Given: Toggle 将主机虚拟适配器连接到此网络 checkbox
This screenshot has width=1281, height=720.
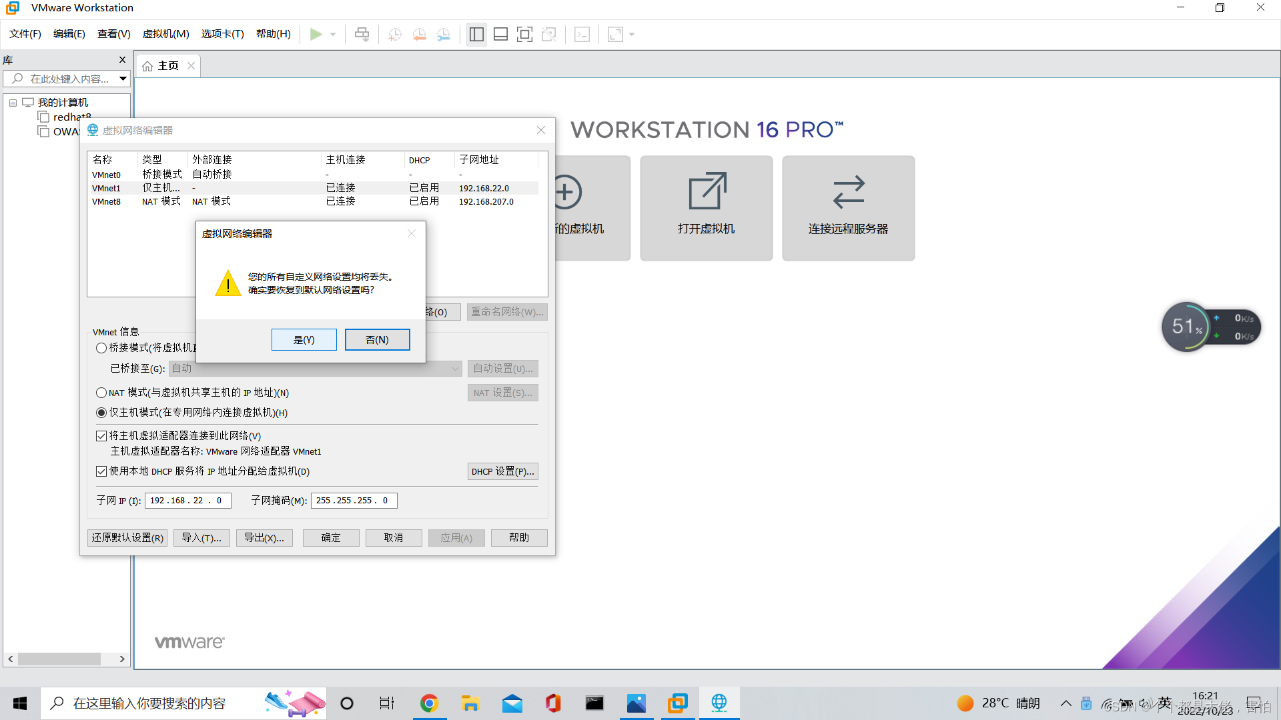Looking at the screenshot, I should [101, 436].
